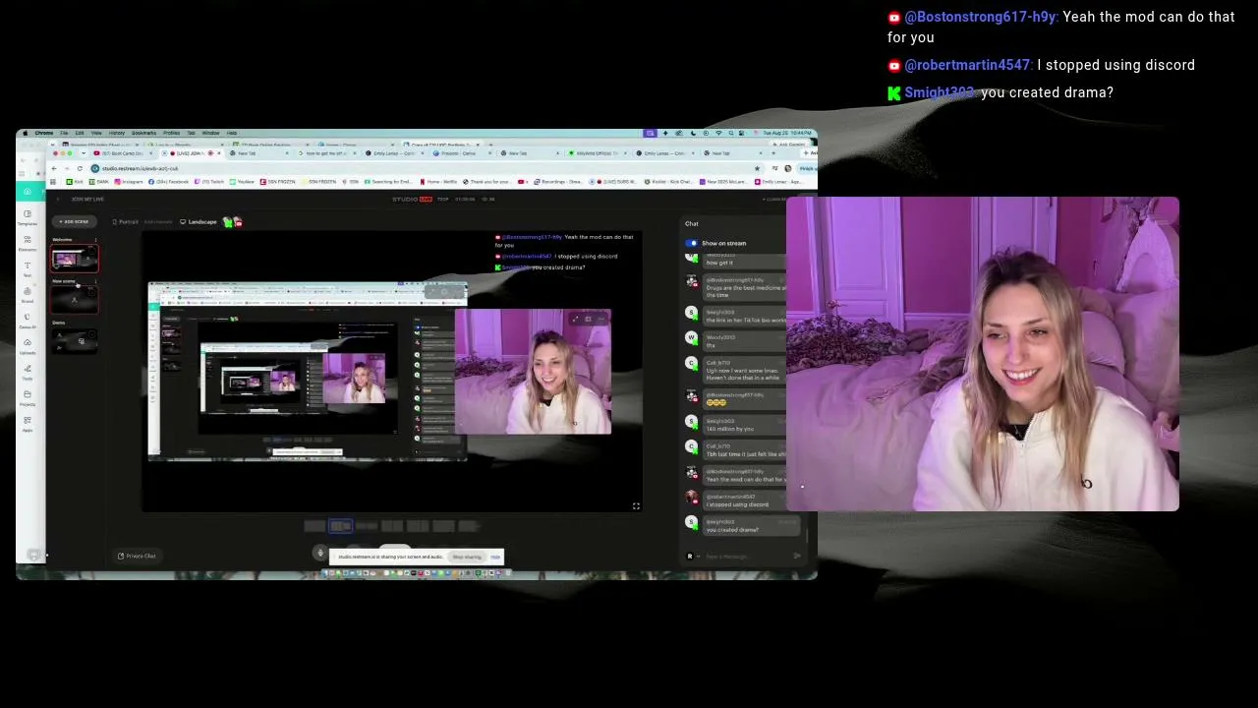
Task: Open Chrome's Bookmarks menu
Action: point(143,133)
